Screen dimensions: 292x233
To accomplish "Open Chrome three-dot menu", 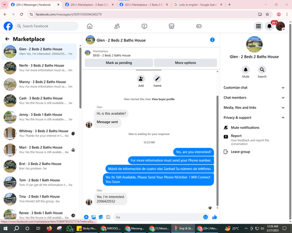I will click(287, 14).
